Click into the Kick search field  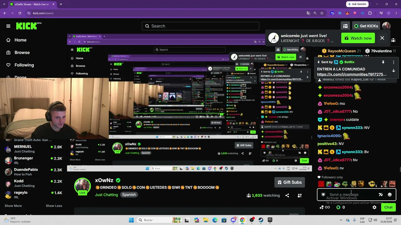200,26
